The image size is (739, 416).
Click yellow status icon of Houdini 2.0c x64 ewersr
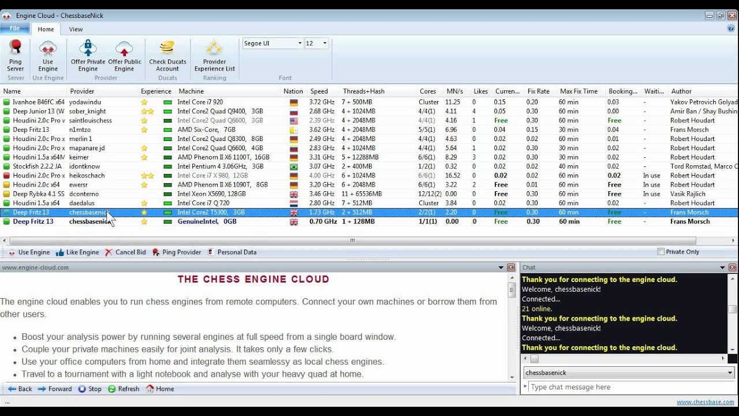6,185
